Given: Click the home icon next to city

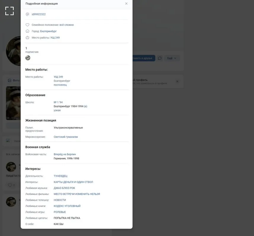Looking at the screenshot, I should click(x=27, y=31).
